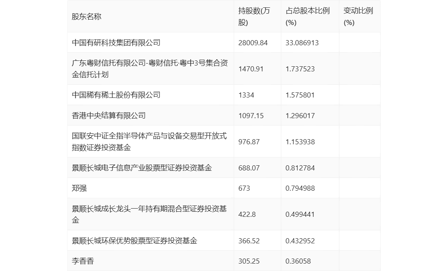Select the 0.36058 percentage cell
The height and width of the screenshot is (271, 448).
pos(298,261)
